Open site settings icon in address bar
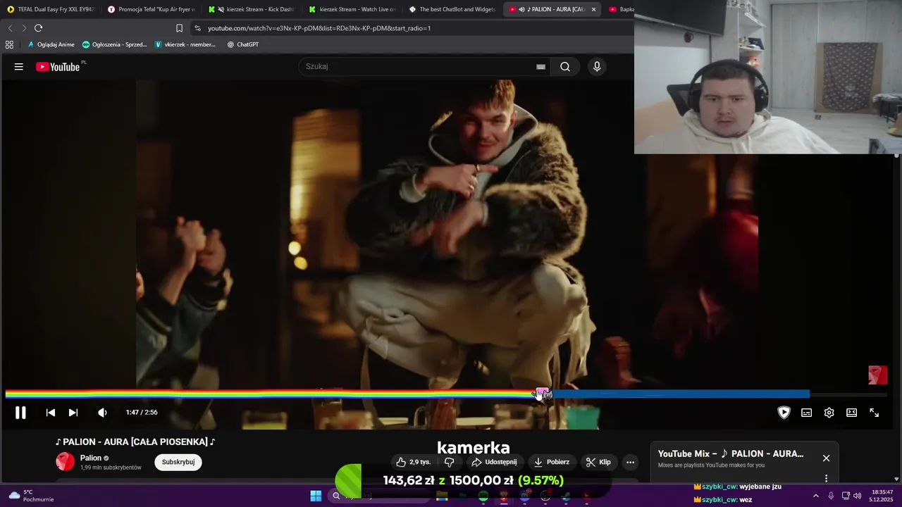Screen dimensions: 902x507 (197, 28)
